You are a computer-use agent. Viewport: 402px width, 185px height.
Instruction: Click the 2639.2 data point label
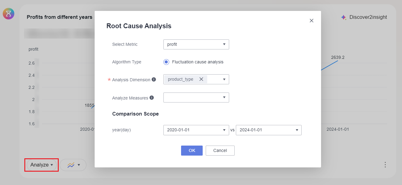tap(338, 57)
